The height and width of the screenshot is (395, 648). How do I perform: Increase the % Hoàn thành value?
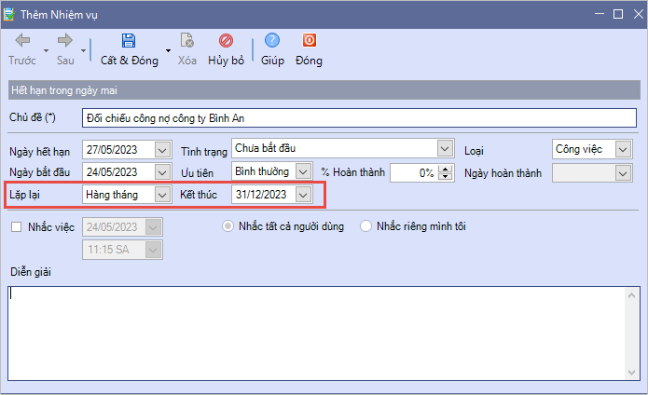pyautogui.click(x=445, y=168)
